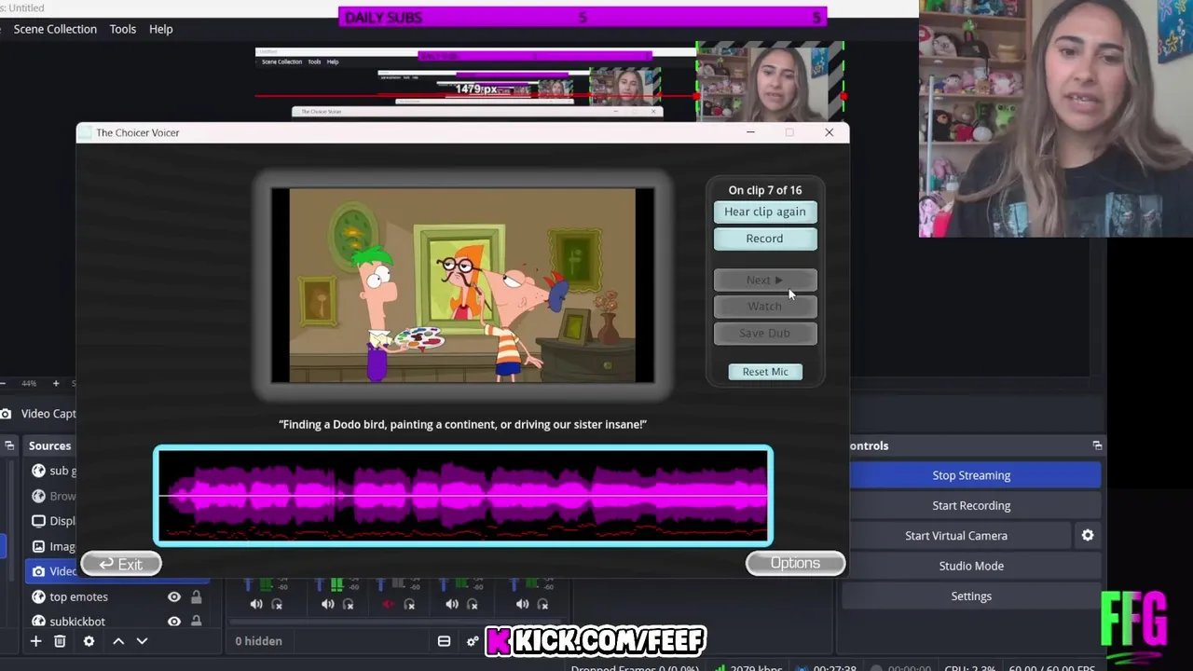The height and width of the screenshot is (671, 1193).
Task: Click the 00:27:38 stream timer
Action: pyautogui.click(x=834, y=668)
